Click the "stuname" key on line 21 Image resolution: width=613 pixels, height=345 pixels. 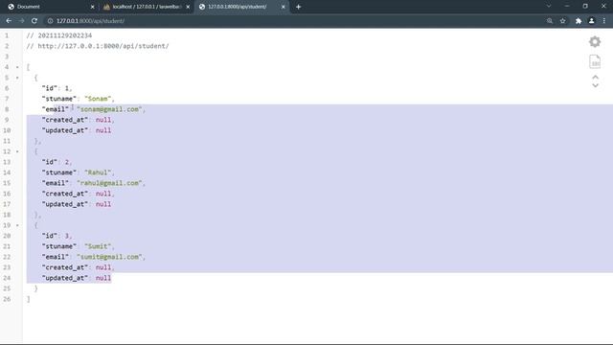(x=59, y=246)
